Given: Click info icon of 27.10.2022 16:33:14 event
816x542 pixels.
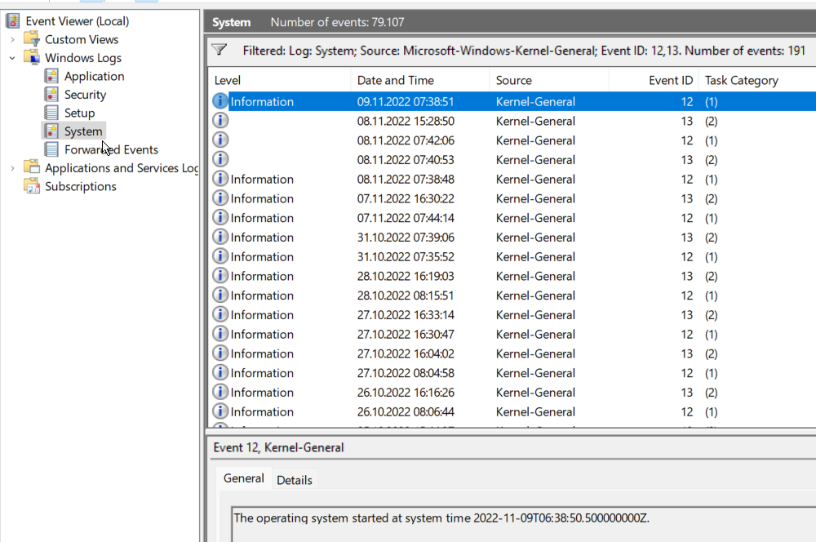Looking at the screenshot, I should 220,314.
